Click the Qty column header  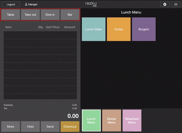(41, 27)
